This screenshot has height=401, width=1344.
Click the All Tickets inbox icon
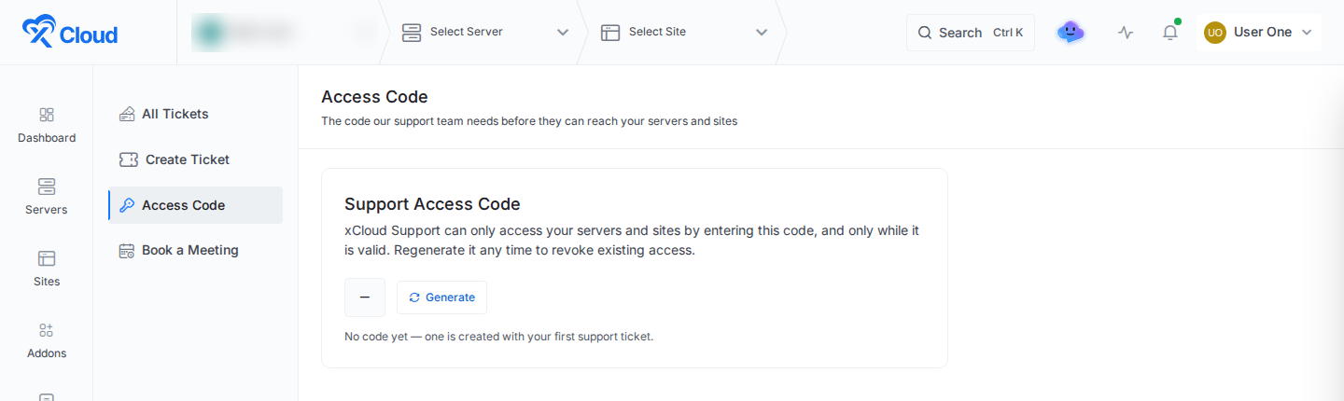point(127,114)
